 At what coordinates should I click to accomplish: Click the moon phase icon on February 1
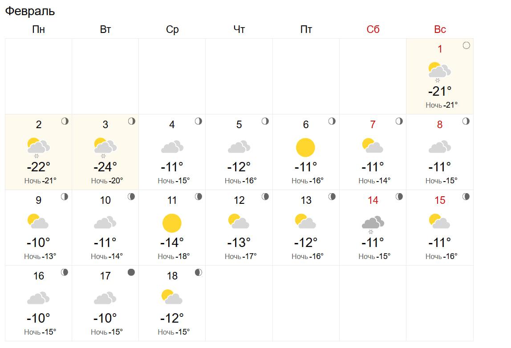pyautogui.click(x=466, y=45)
